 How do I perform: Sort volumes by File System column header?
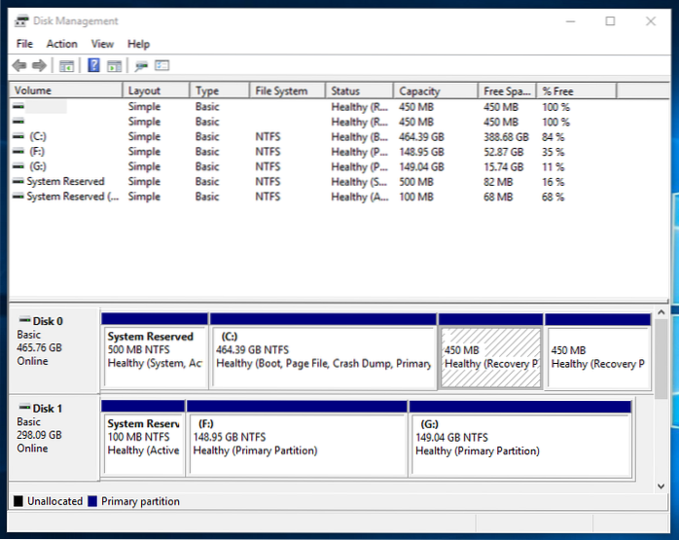click(x=281, y=91)
